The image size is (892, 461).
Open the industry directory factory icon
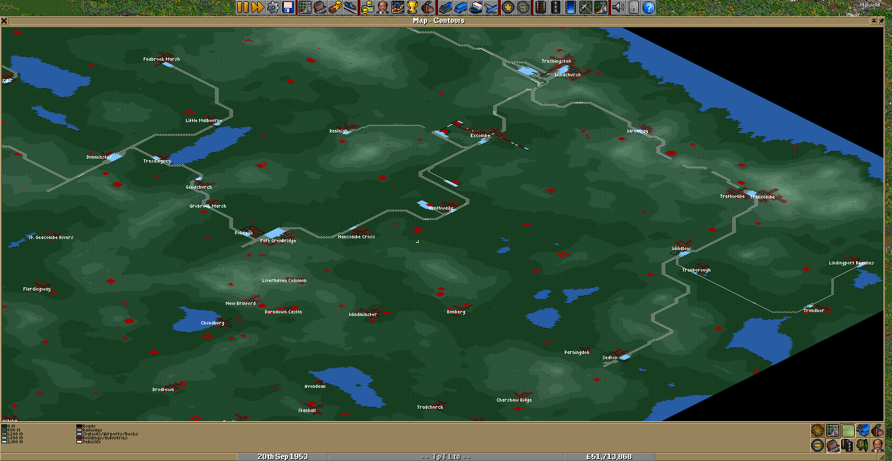coord(427,8)
